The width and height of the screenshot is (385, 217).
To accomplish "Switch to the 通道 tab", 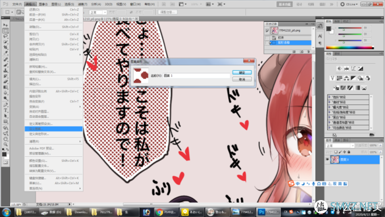I will coord(337,140).
